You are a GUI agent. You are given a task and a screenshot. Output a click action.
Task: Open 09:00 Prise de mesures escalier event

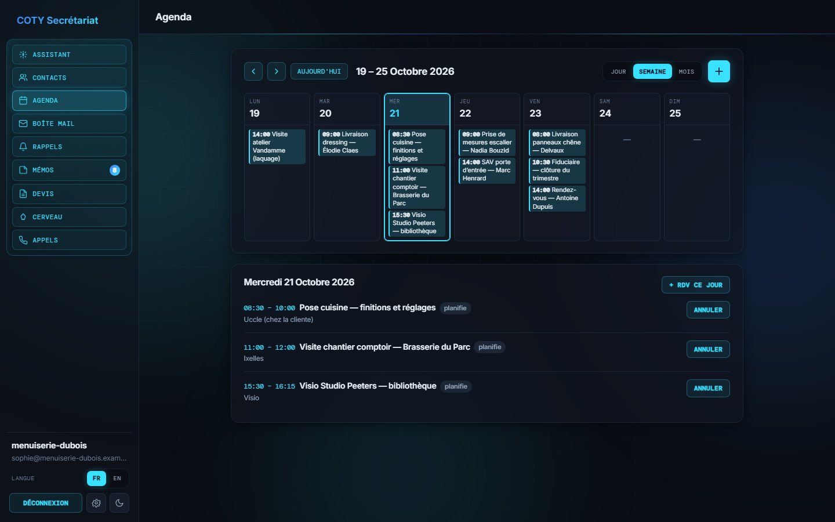pyautogui.click(x=487, y=142)
